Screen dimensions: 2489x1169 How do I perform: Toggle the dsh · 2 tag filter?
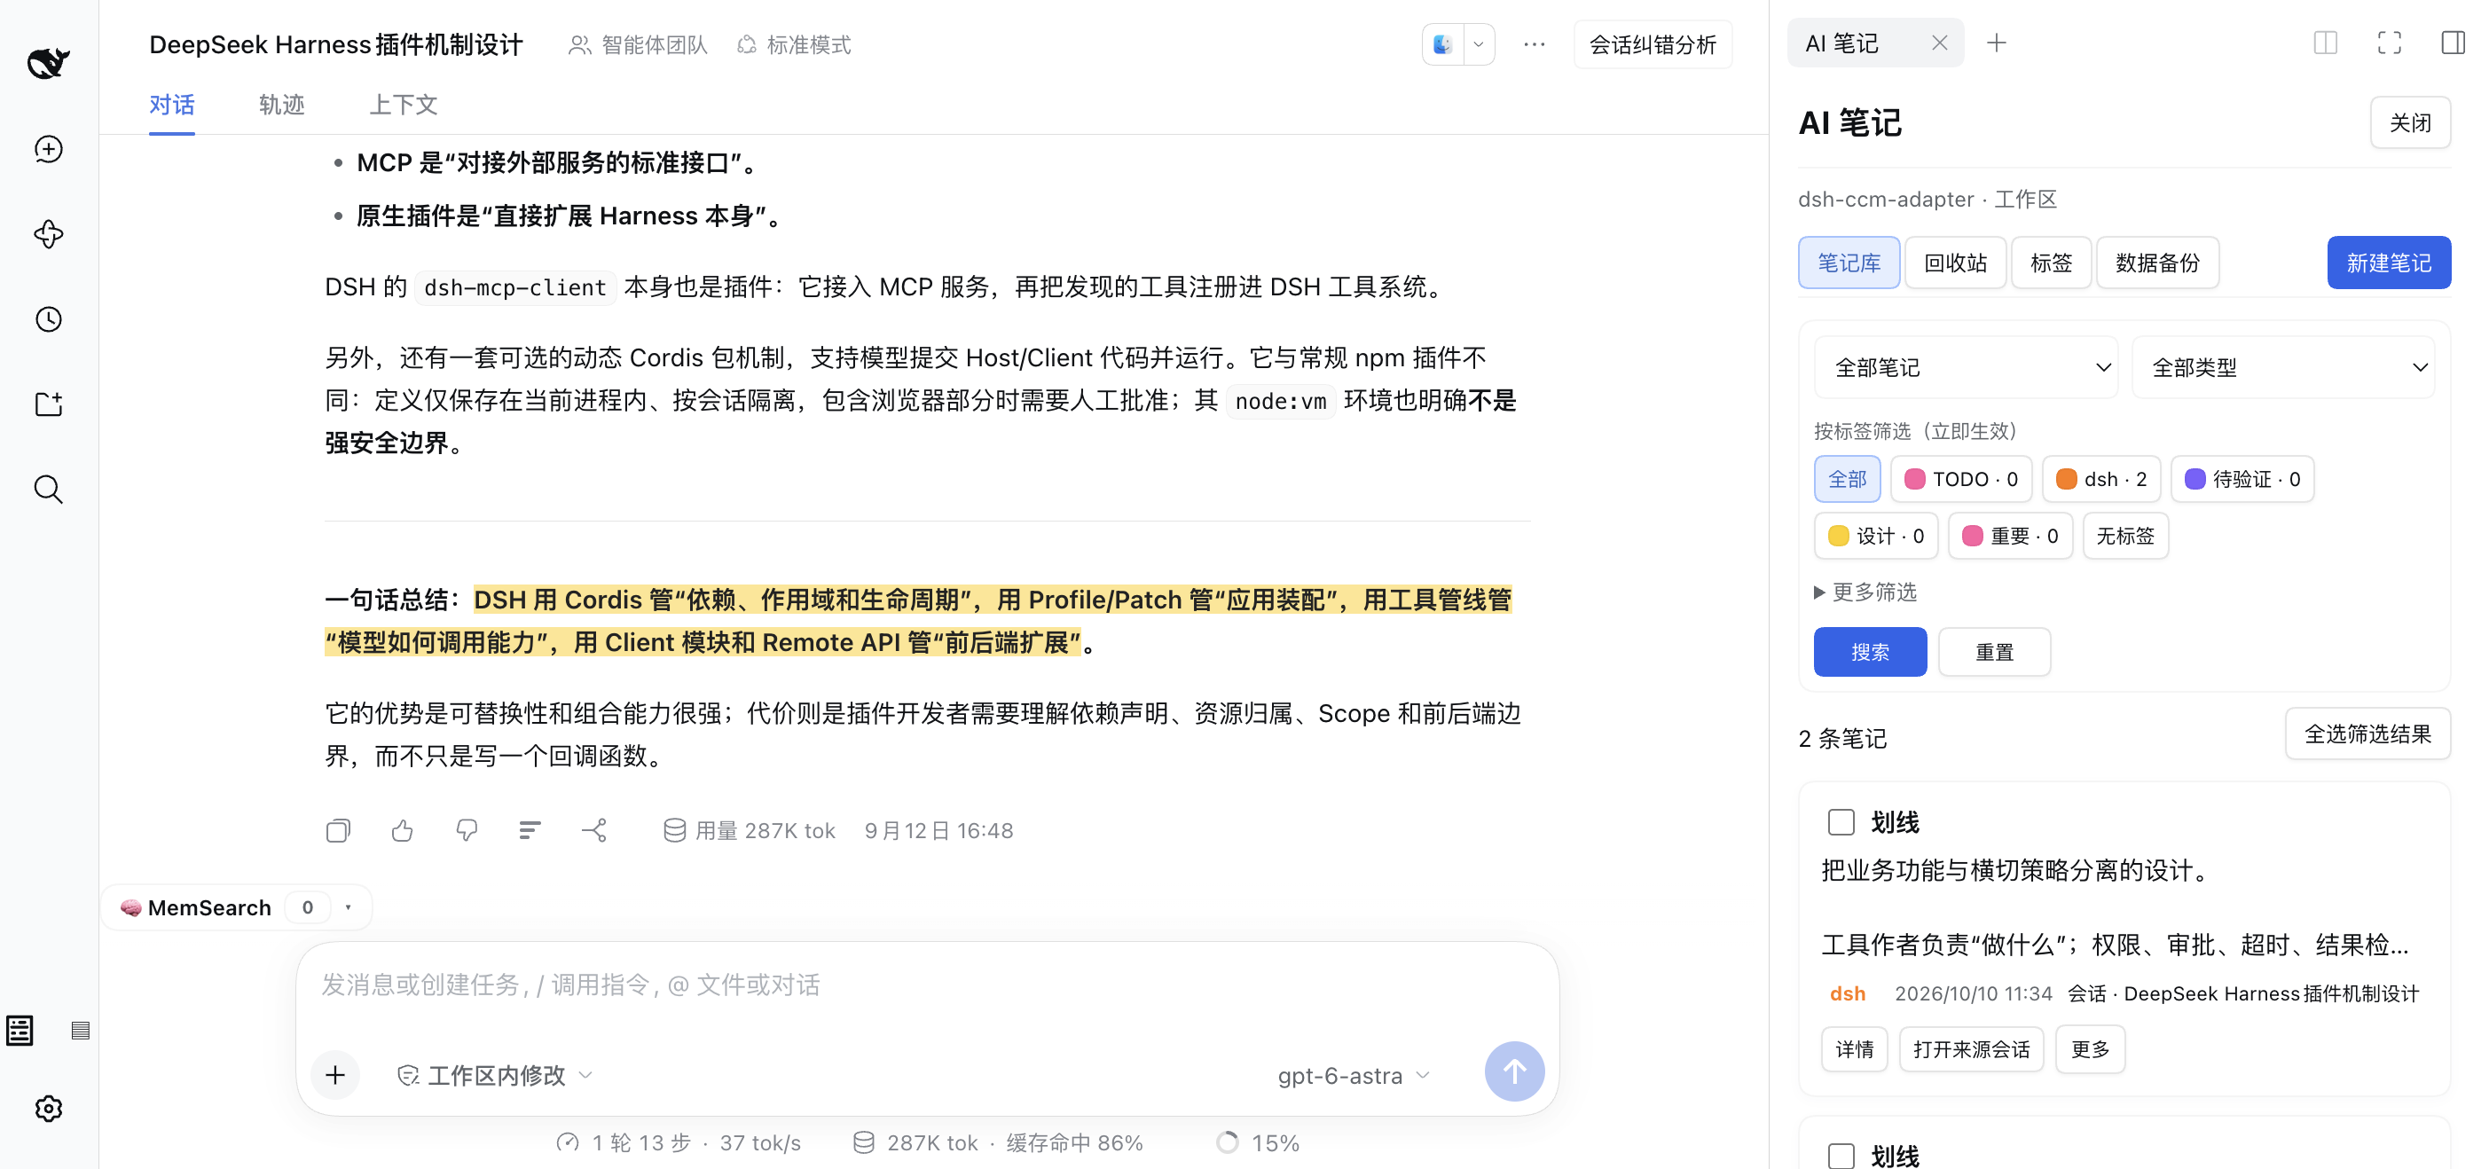[2101, 479]
